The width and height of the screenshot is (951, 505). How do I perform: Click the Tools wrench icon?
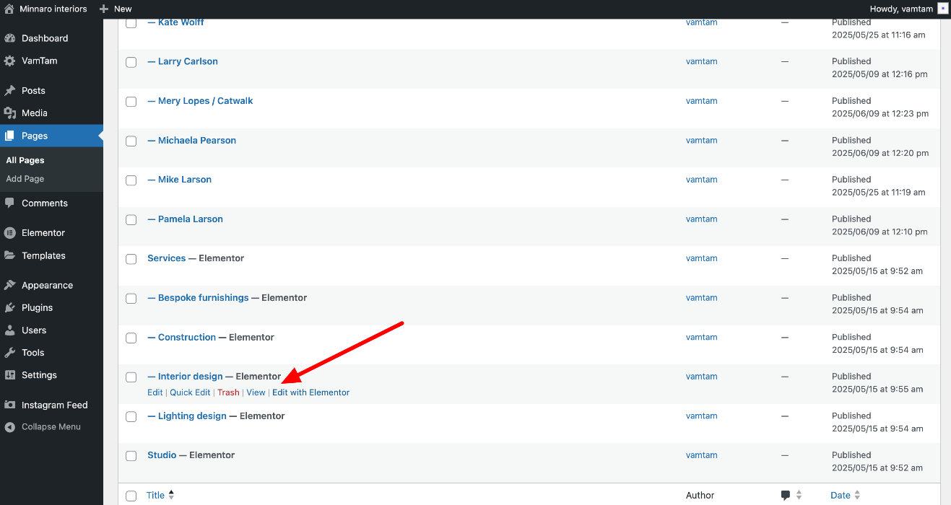click(x=9, y=353)
